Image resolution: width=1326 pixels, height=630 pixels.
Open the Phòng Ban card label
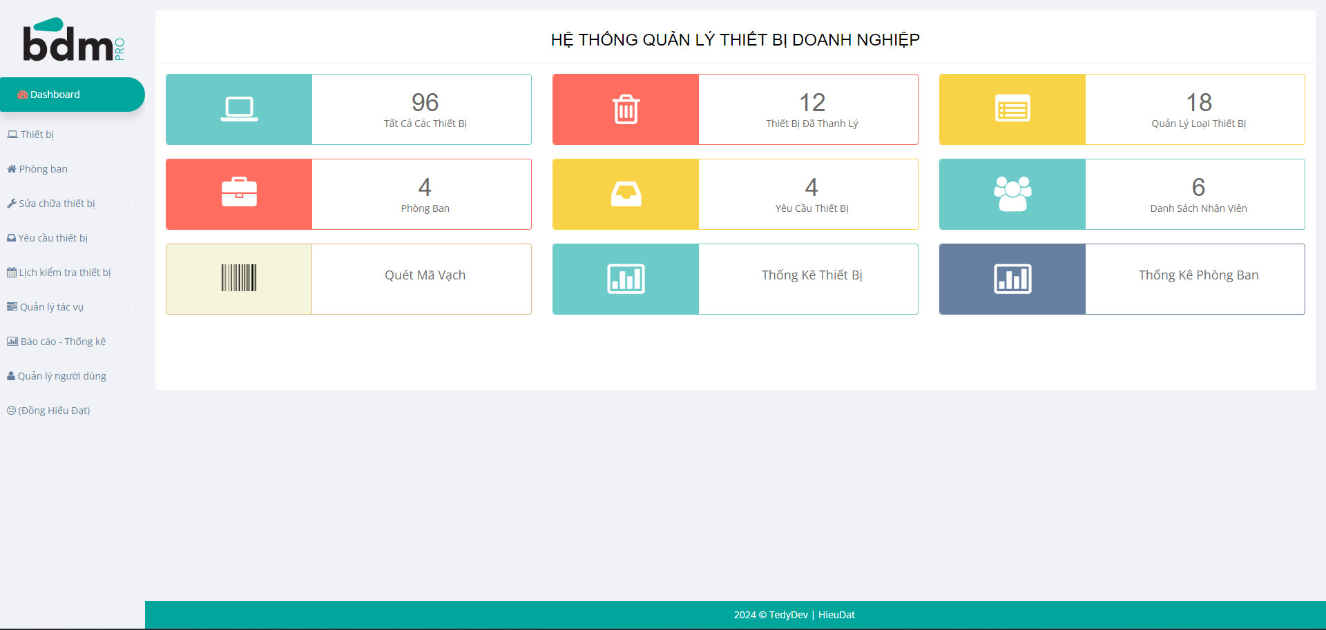pos(425,208)
